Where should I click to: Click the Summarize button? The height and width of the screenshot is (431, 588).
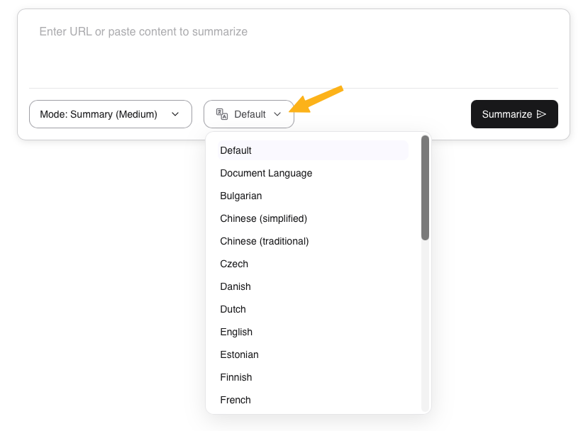[514, 113]
